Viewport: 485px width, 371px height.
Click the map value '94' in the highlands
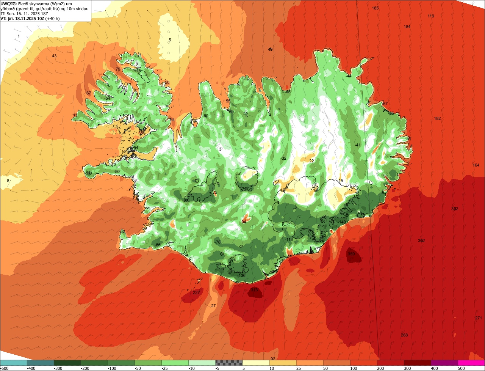(x=244, y=222)
